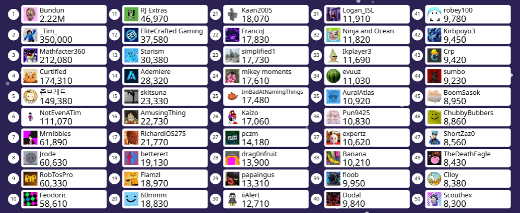
Task: Click the Crp letter C avatar
Action: click(x=434, y=56)
